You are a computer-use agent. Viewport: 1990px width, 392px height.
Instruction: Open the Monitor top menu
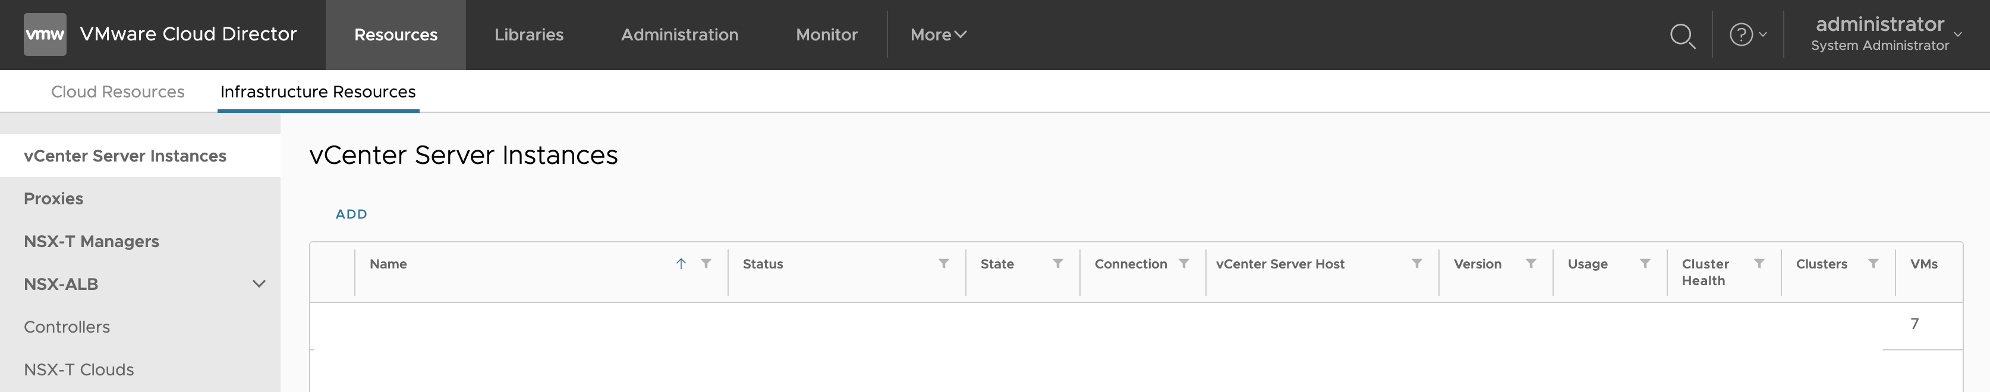[x=827, y=34]
